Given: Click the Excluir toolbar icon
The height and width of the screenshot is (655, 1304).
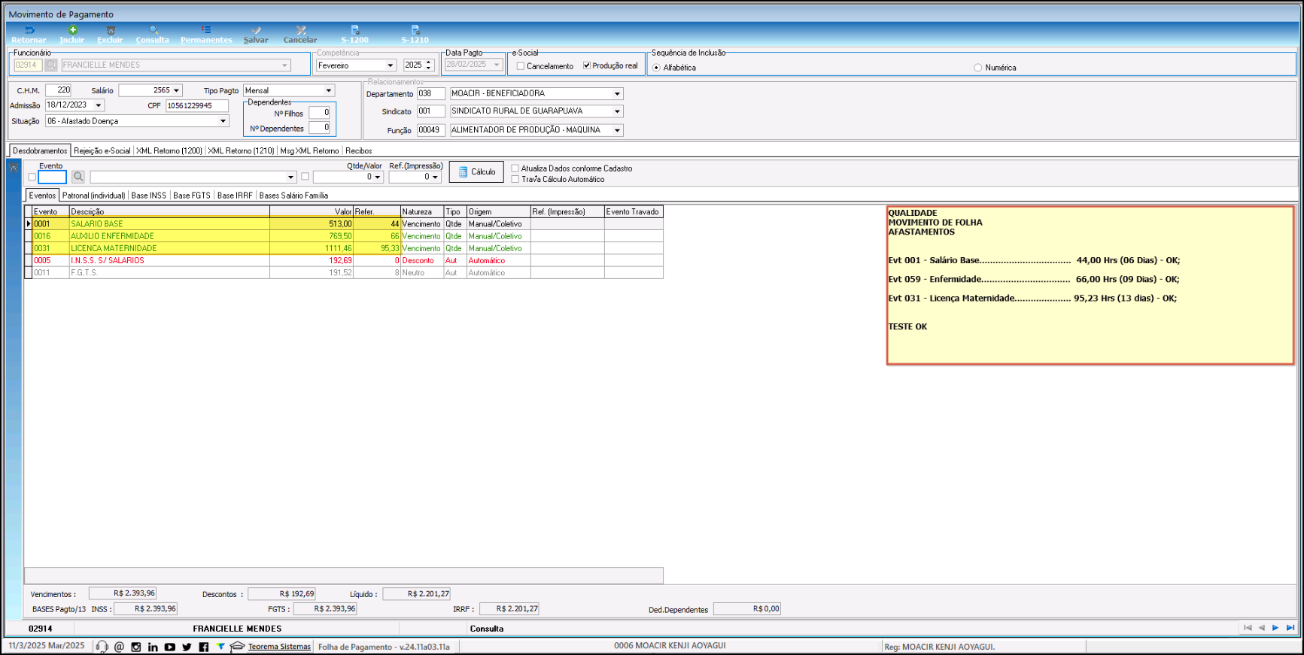Looking at the screenshot, I should click(110, 35).
